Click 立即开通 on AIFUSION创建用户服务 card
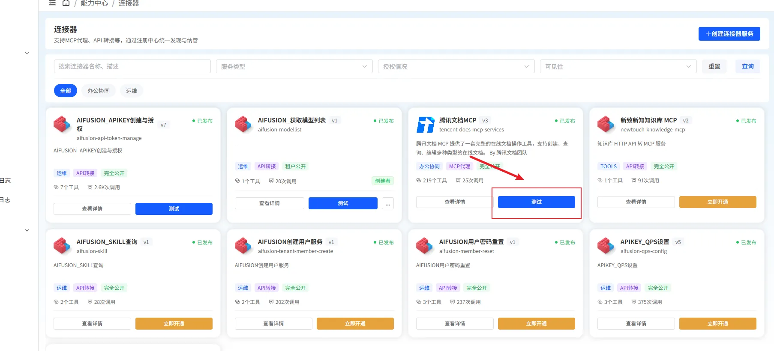 (355, 324)
